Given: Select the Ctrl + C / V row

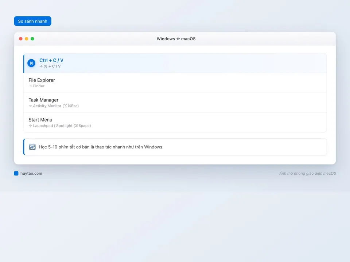Looking at the screenshot, I should [175, 63].
